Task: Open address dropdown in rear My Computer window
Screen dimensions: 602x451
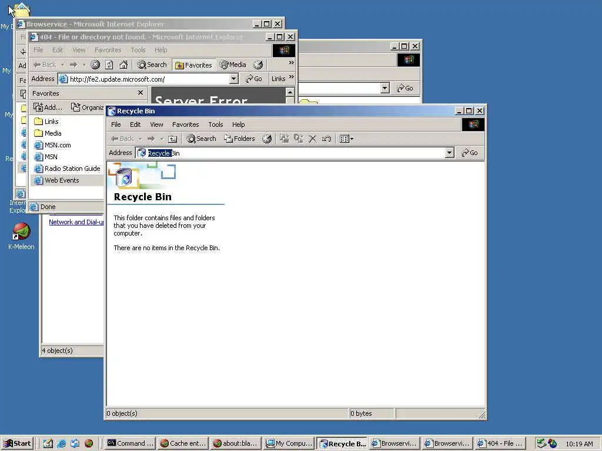Action: pyautogui.click(x=384, y=88)
